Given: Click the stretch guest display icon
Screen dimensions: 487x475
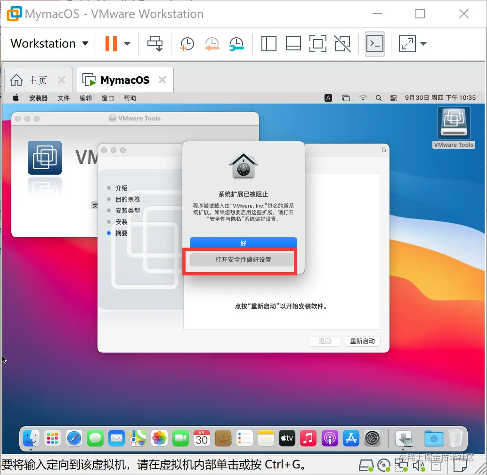Looking at the screenshot, I should pyautogui.click(x=407, y=44).
